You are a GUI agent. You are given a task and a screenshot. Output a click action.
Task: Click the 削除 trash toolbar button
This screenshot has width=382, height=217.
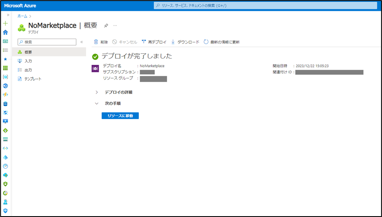click(x=101, y=42)
